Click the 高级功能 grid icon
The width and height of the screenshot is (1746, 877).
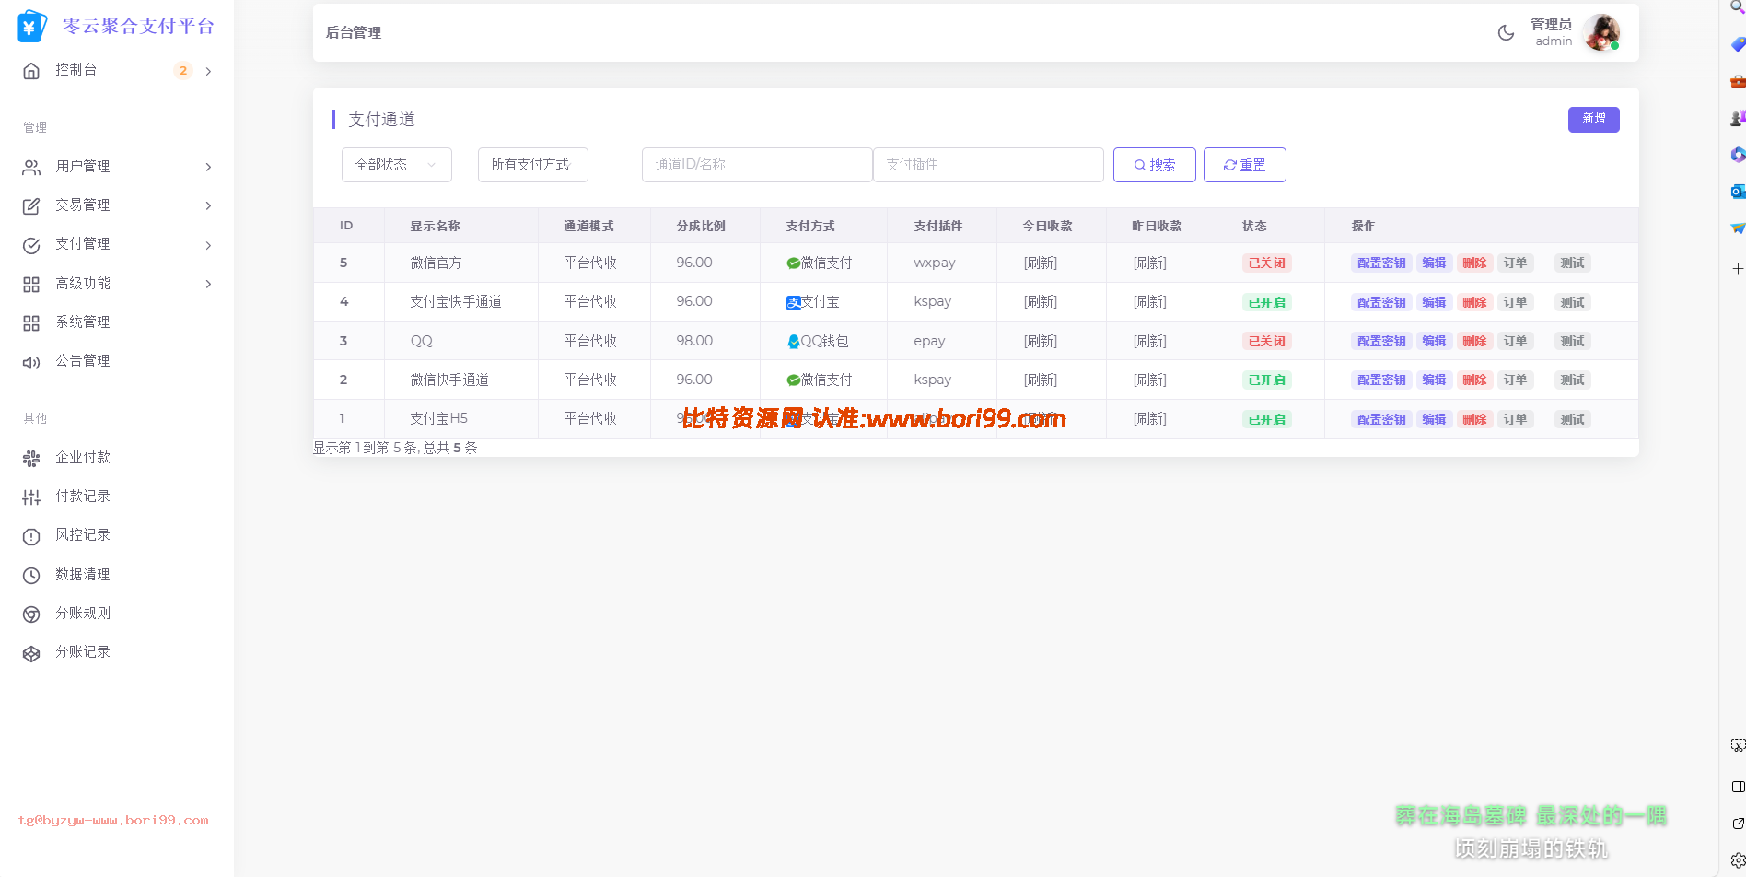(x=31, y=285)
